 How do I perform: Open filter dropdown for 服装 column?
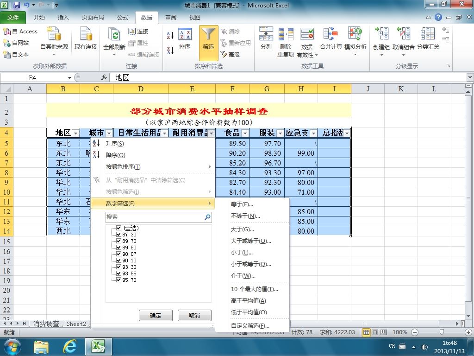pyautogui.click(x=280, y=133)
